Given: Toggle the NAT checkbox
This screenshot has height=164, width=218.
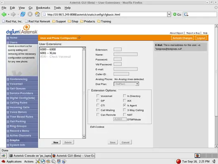Looking at the screenshot, I should click(x=124, y=115).
